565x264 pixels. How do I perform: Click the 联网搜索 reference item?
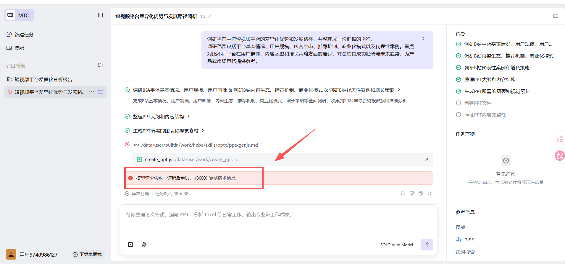(465, 252)
